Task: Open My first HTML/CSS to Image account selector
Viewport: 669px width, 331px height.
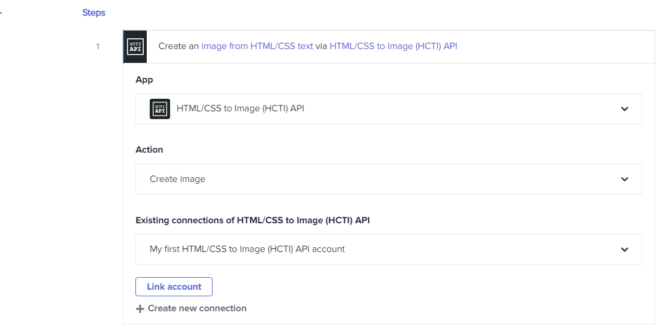Action: (389, 250)
